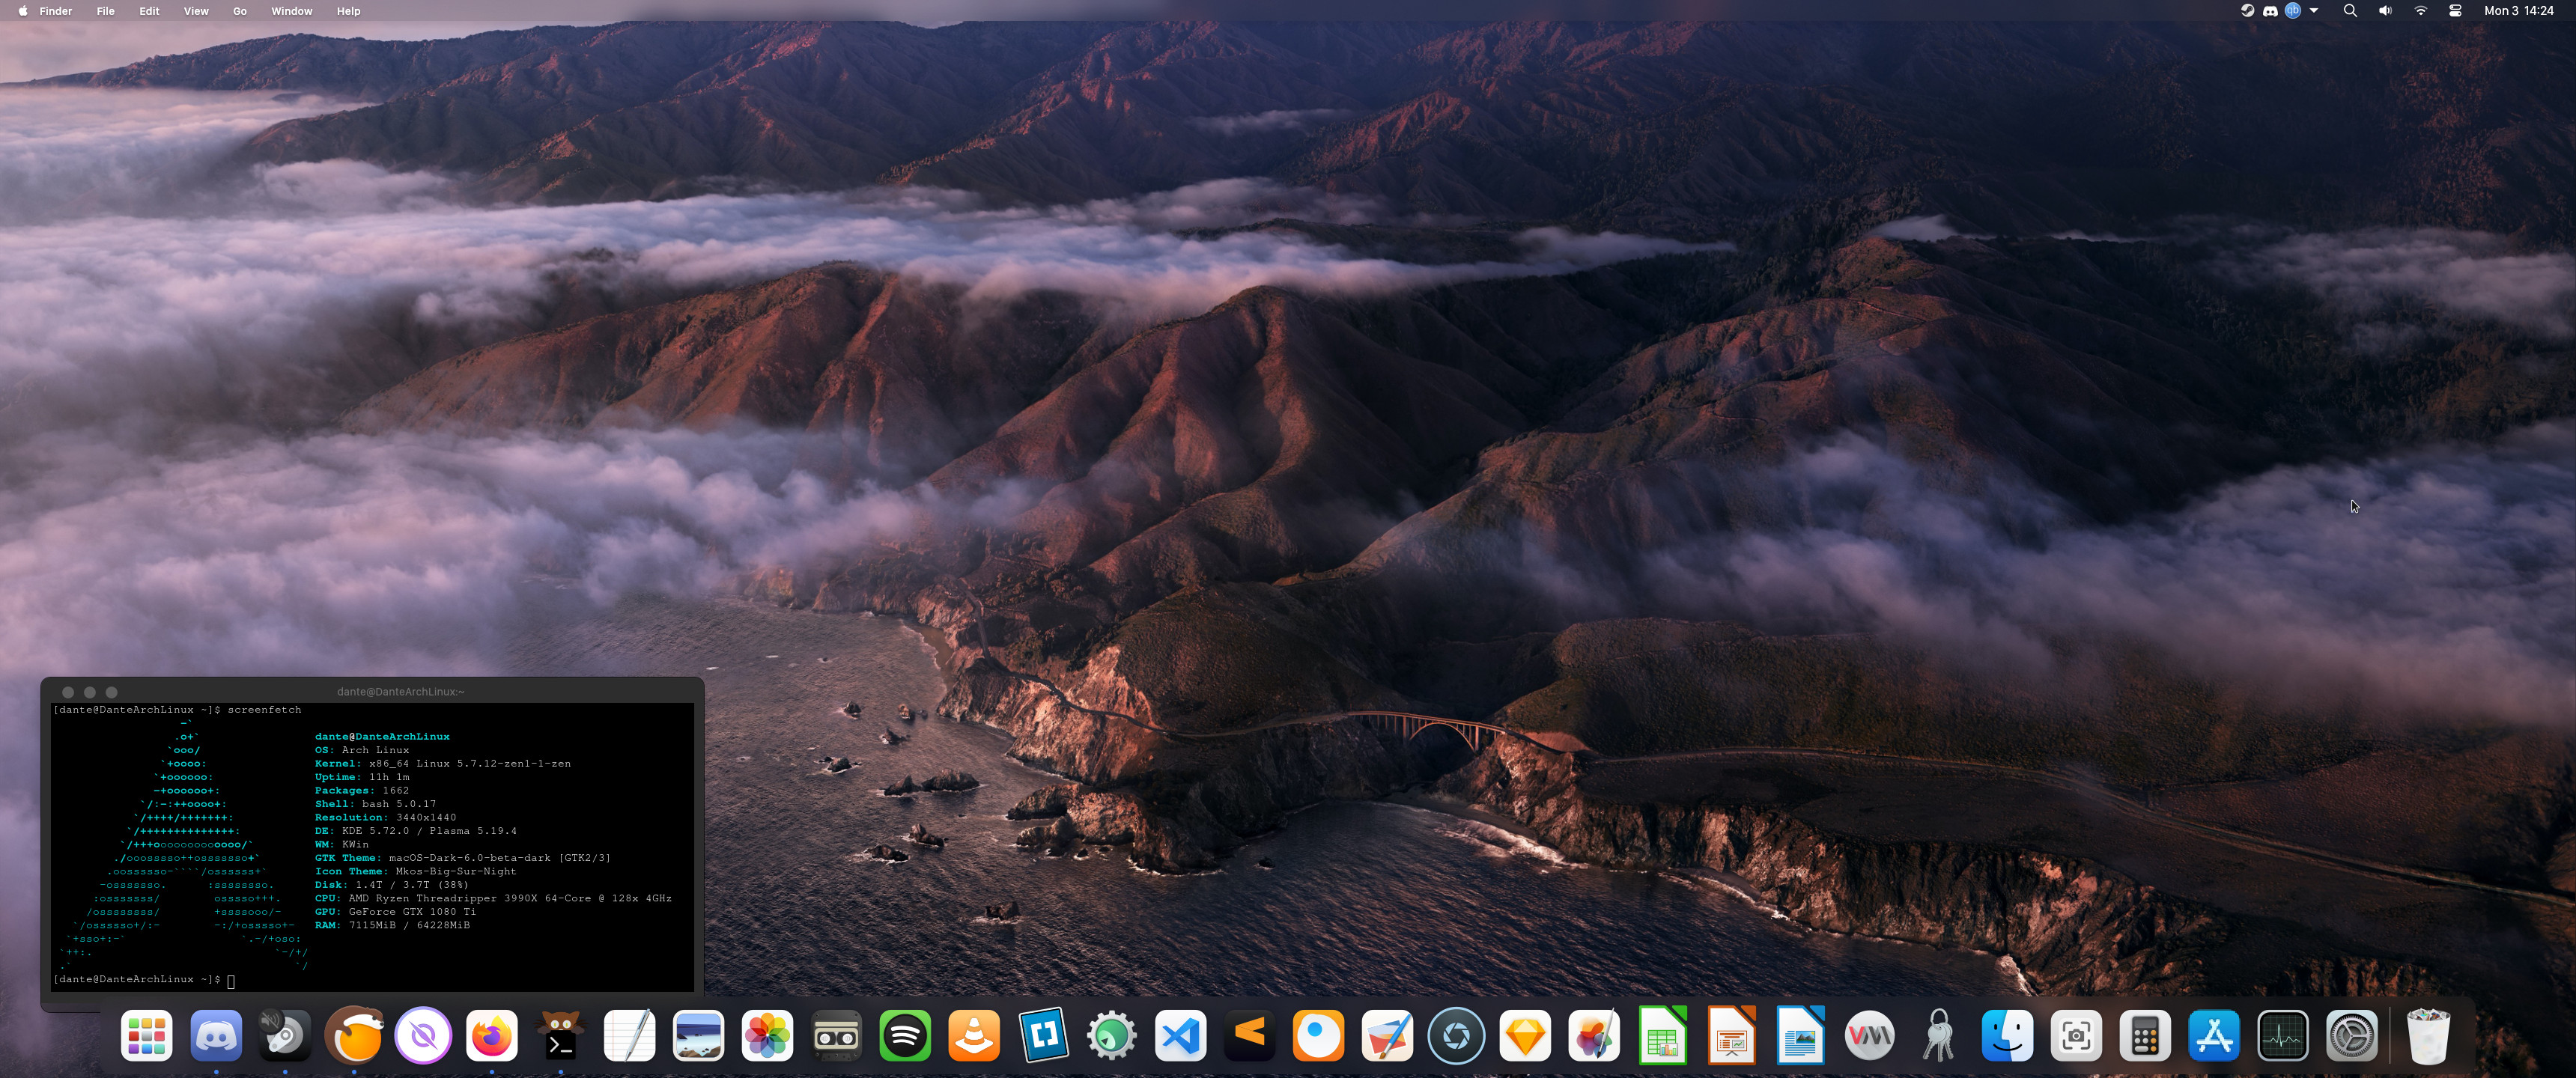Click the qBittorrent tray icon

2293,11
